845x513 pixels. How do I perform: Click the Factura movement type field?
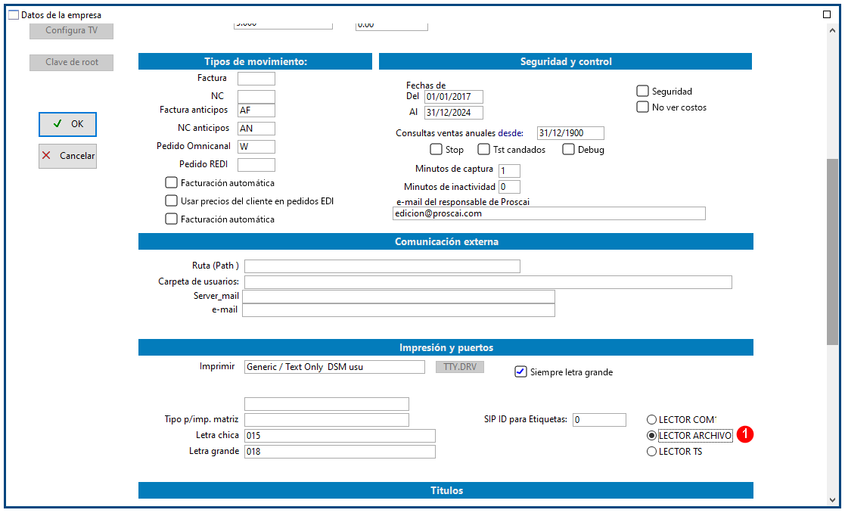pos(256,79)
